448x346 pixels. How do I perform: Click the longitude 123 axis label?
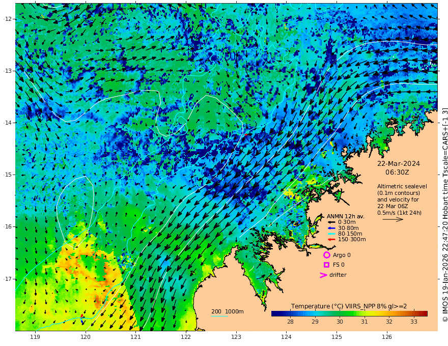pos(236,337)
